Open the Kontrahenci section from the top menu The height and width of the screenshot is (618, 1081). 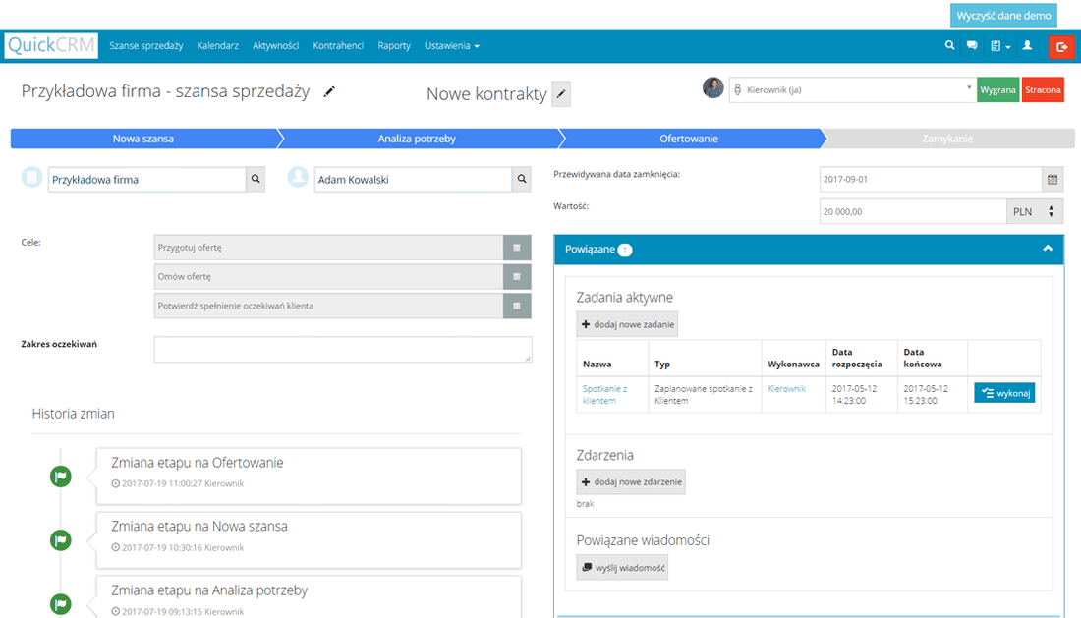[338, 45]
